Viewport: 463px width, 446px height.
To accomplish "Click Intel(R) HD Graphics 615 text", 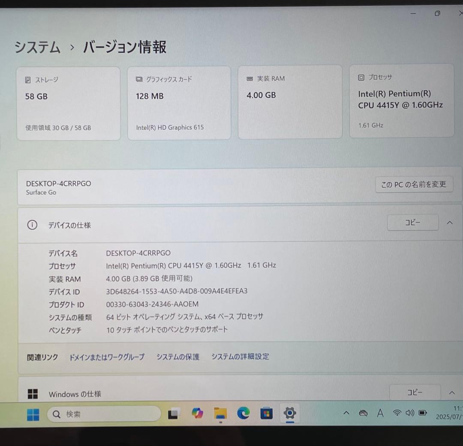I will click(170, 128).
